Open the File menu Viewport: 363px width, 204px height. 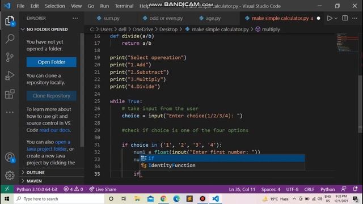(20, 6)
